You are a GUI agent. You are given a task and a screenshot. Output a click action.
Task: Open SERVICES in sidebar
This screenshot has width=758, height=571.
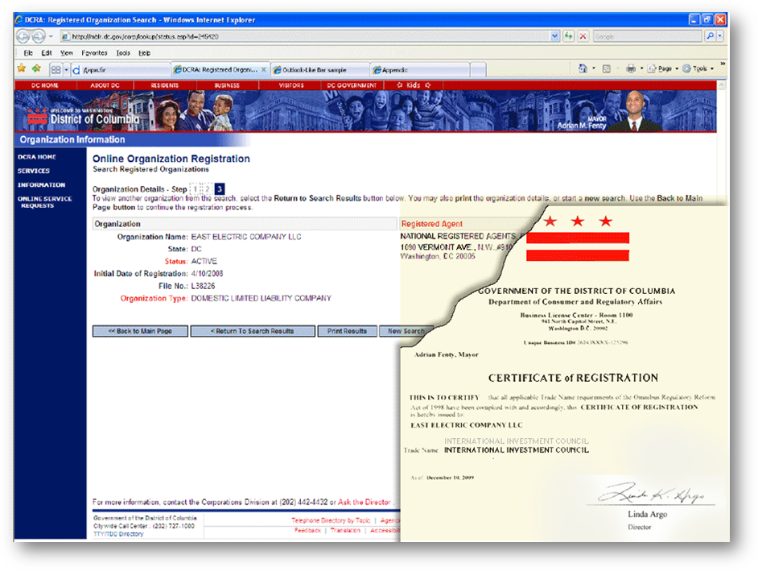pyautogui.click(x=33, y=171)
